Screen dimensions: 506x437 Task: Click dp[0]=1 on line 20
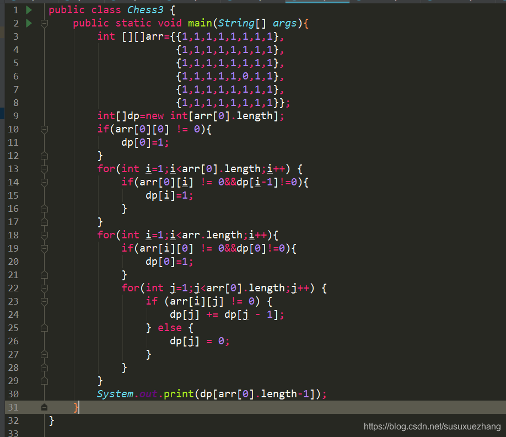pyautogui.click(x=169, y=262)
